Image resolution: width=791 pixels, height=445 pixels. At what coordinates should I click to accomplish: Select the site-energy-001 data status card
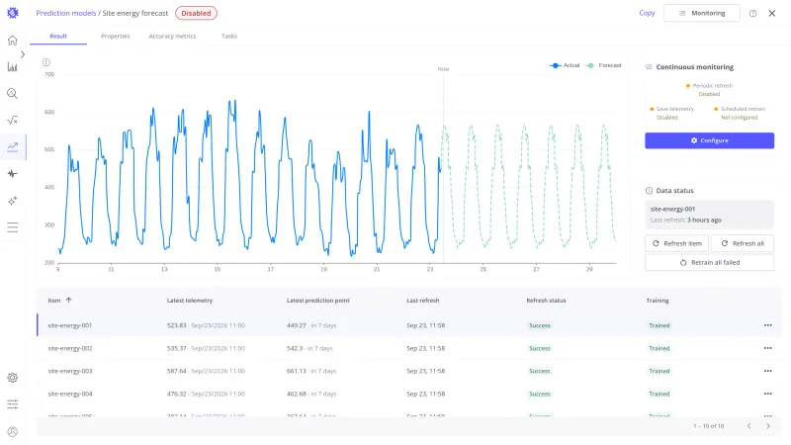(709, 215)
